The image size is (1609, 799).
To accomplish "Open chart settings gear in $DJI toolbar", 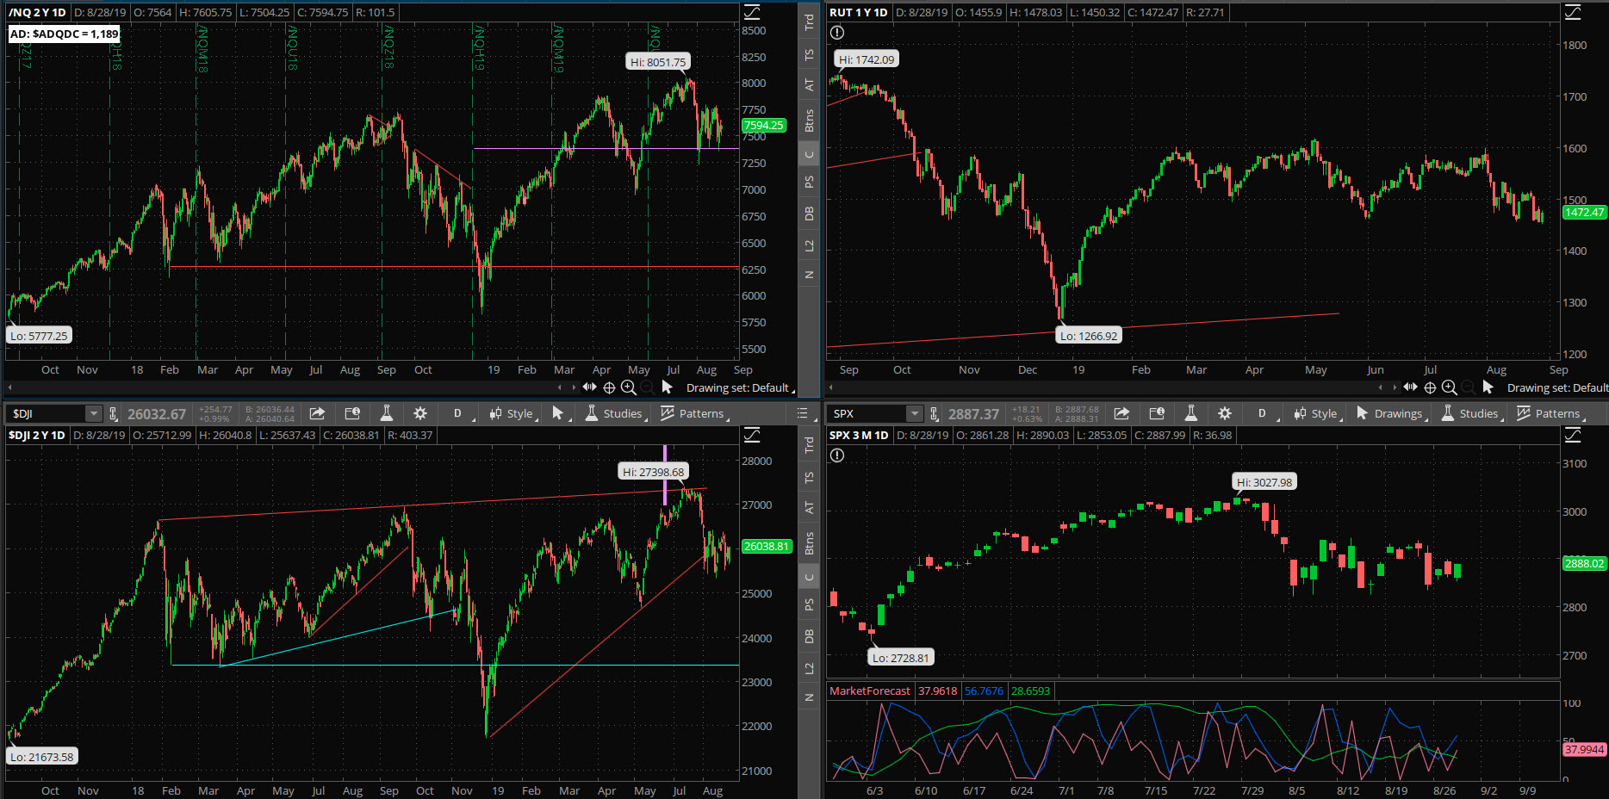I will pos(420,413).
